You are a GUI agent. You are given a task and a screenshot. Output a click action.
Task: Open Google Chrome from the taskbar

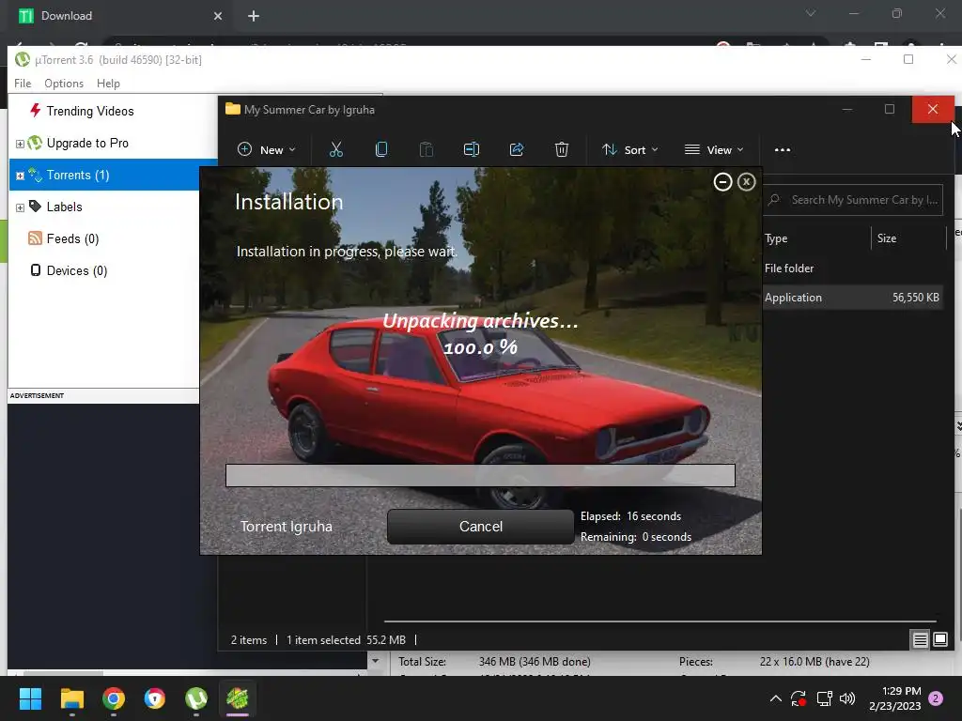[x=114, y=698]
